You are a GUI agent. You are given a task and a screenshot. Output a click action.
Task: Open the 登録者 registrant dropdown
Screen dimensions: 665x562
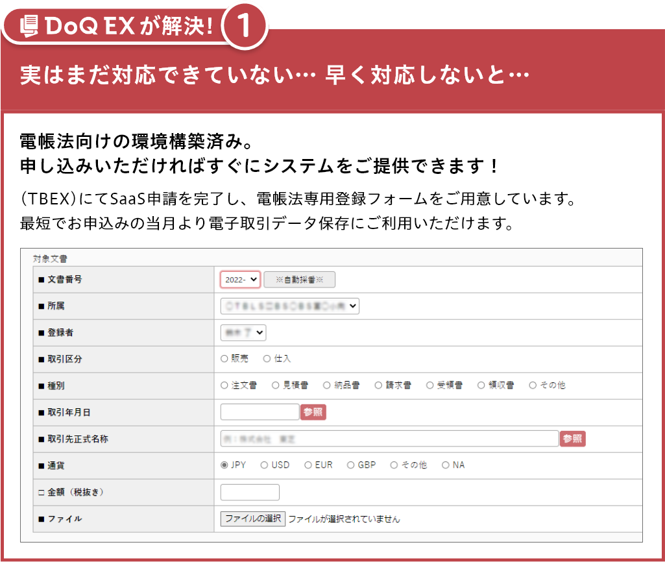tap(243, 332)
